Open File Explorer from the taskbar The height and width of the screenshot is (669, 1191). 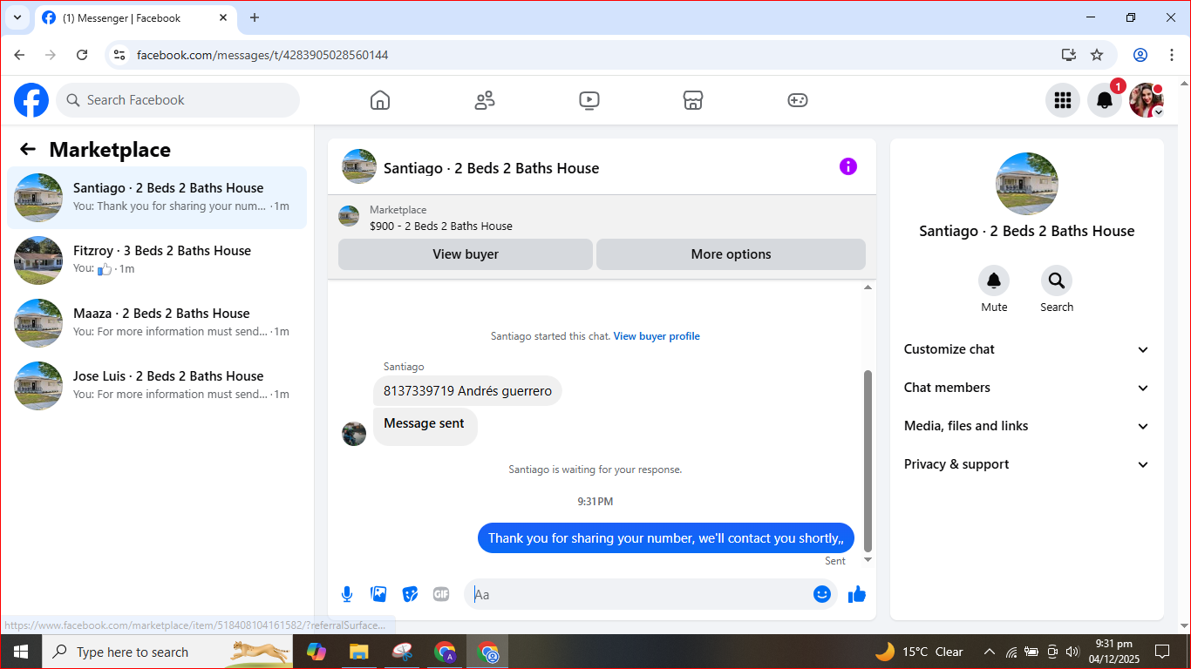click(x=358, y=652)
